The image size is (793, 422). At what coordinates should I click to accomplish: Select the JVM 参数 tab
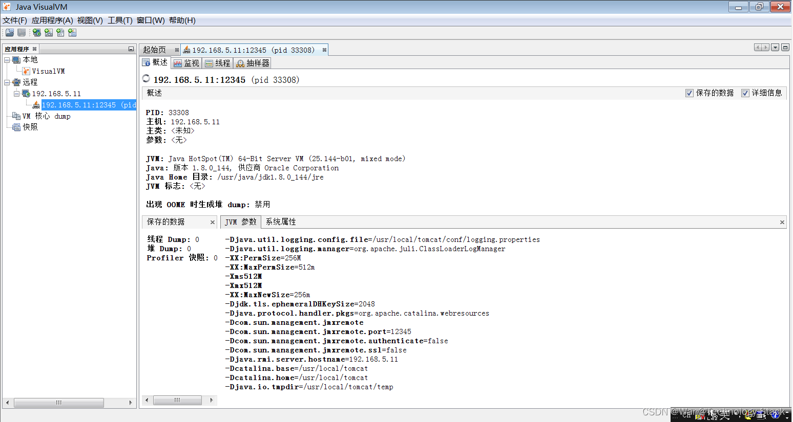pos(241,222)
